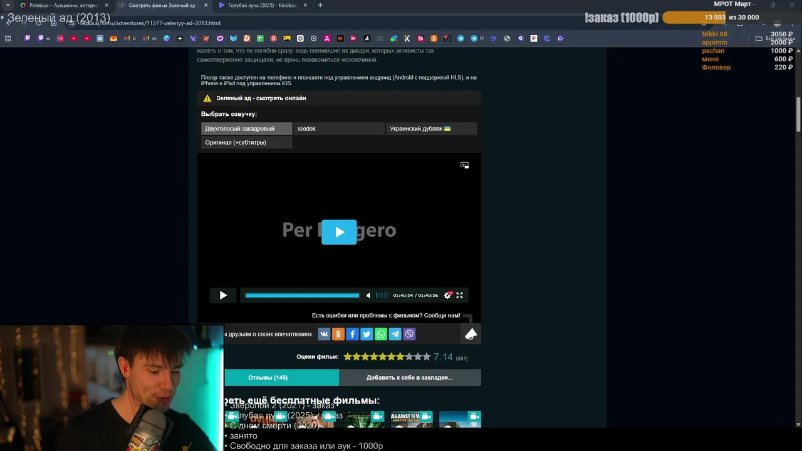Click the small play button in player controls
The height and width of the screenshot is (451, 802).
[223, 295]
